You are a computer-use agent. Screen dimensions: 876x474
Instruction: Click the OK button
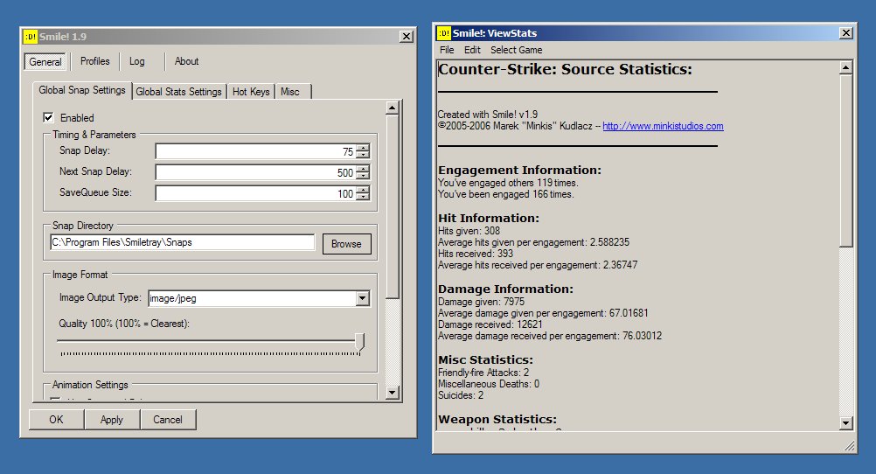tap(57, 419)
